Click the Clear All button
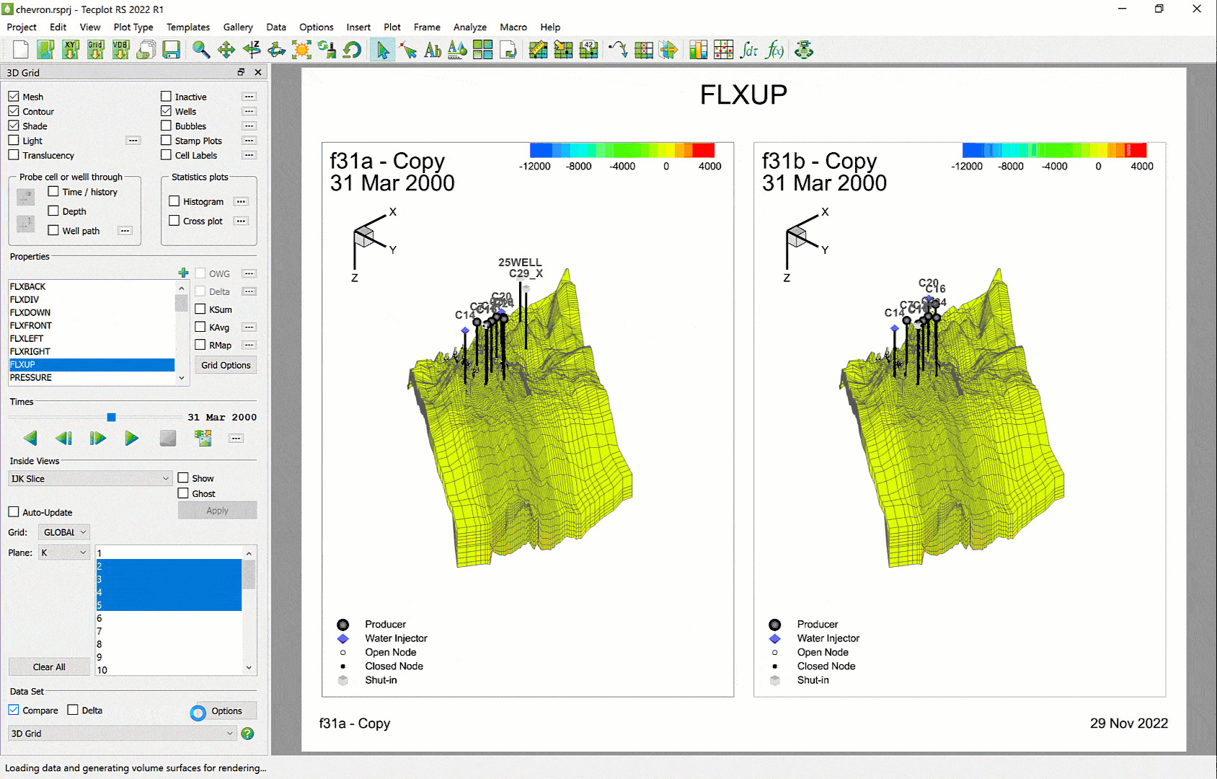 49,666
